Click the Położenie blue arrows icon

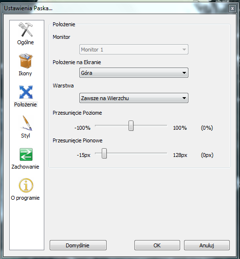[x=26, y=92]
